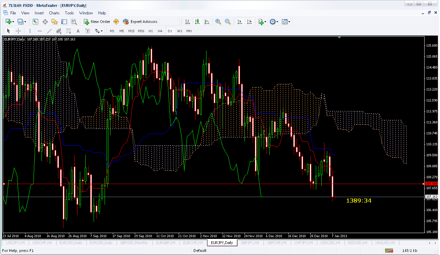Switch timeframe to MN monthly
The image size is (440, 255).
pos(189,31)
